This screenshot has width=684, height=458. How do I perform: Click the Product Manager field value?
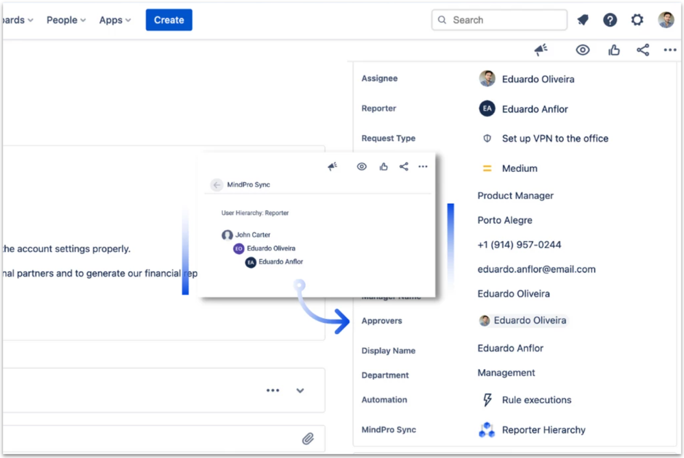pyautogui.click(x=515, y=196)
